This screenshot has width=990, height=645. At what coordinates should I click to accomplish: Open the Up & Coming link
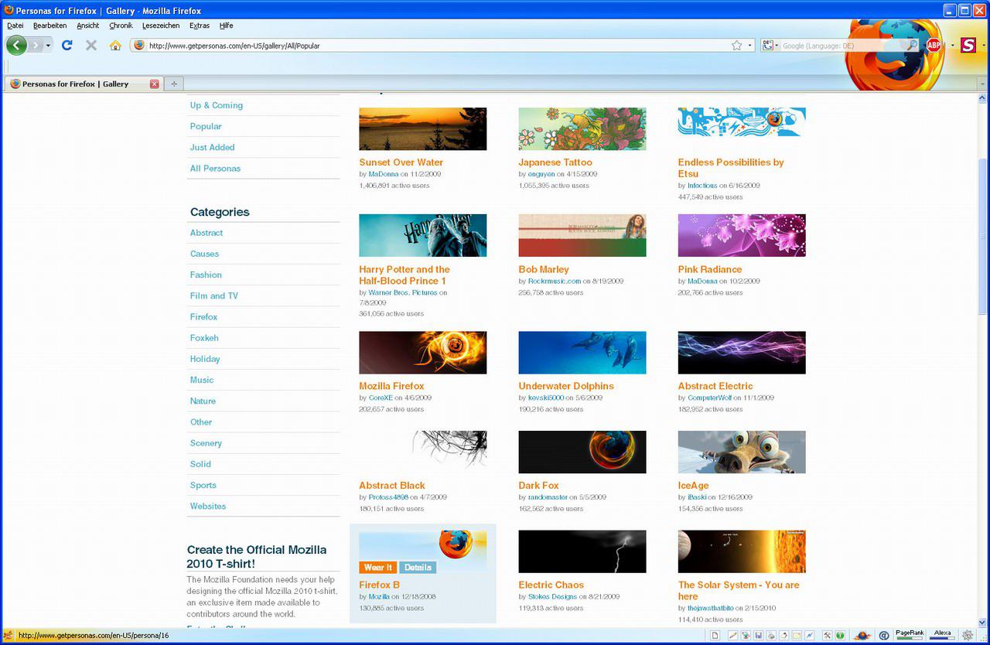[217, 105]
